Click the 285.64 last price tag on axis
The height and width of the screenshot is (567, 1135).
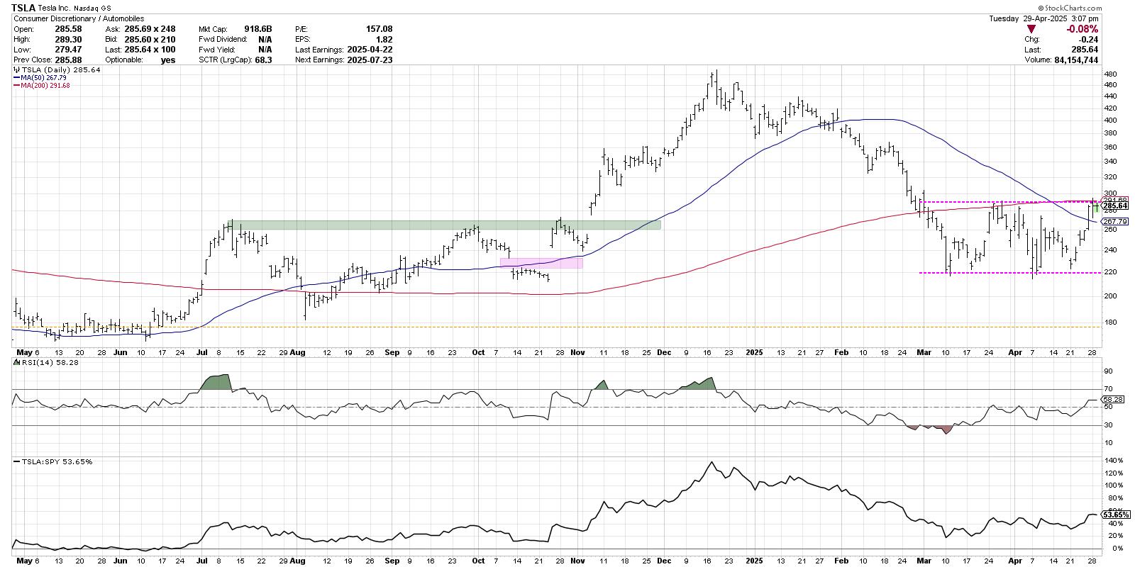click(1114, 206)
